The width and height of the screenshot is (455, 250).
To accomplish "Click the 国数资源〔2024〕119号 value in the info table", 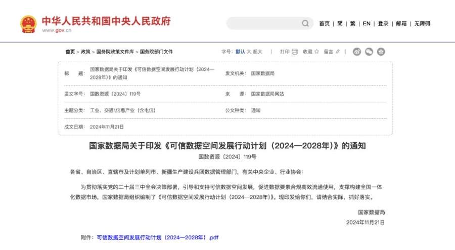I will point(115,94).
